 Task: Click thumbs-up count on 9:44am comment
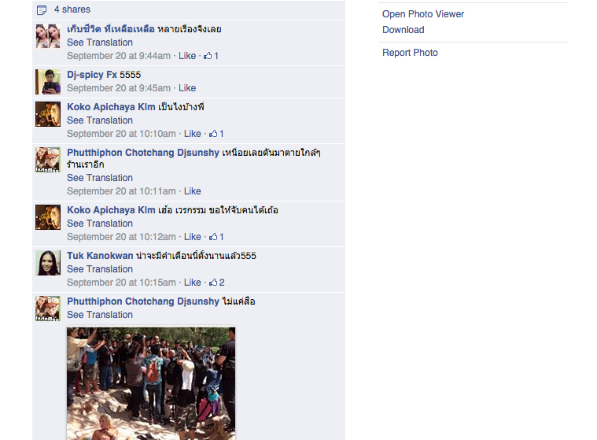211,56
